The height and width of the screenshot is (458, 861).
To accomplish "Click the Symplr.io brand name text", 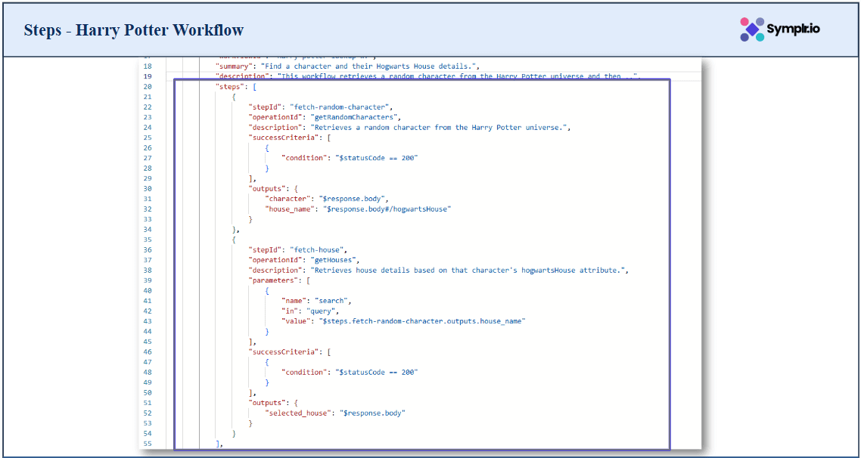I will point(793,29).
